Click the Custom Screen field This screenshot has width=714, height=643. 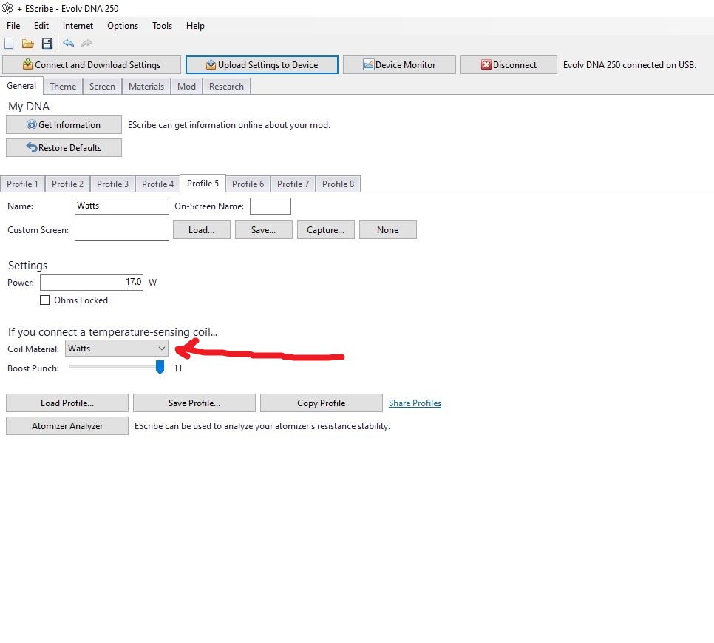[x=121, y=229]
